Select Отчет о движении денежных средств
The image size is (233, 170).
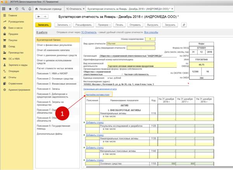point(57,55)
